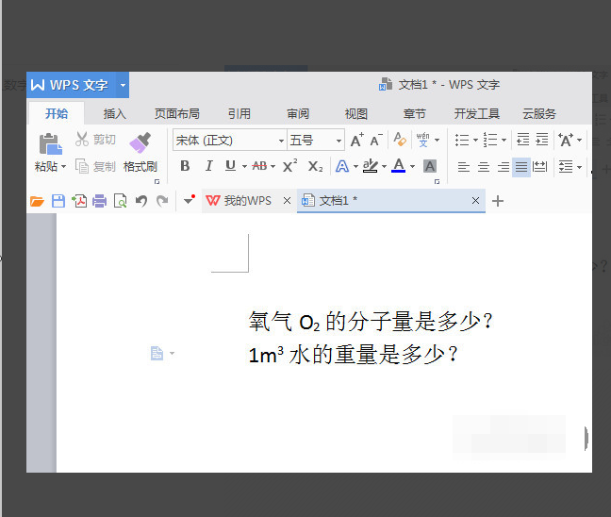
Task: Toggle Bold formatting
Action: [185, 166]
